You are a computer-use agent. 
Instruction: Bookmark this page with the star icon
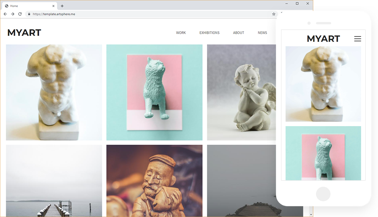[x=274, y=14]
